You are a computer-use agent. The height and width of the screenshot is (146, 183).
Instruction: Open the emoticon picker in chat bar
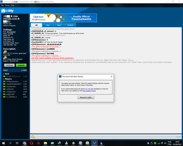click(33, 137)
